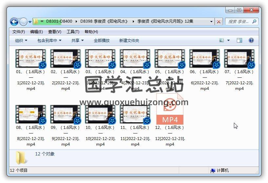Select video thumbnail 10、(1.6风水)
The height and width of the screenshot is (183, 268).
coord(100,114)
